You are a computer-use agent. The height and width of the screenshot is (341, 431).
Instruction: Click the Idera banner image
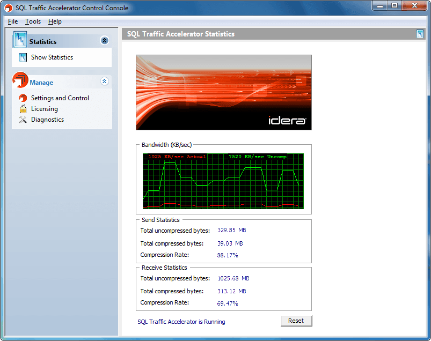[x=224, y=93]
